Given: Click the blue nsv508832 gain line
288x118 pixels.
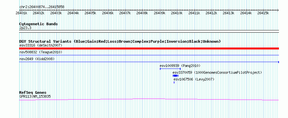Looking at the screenshot, I should (x=149, y=55).
